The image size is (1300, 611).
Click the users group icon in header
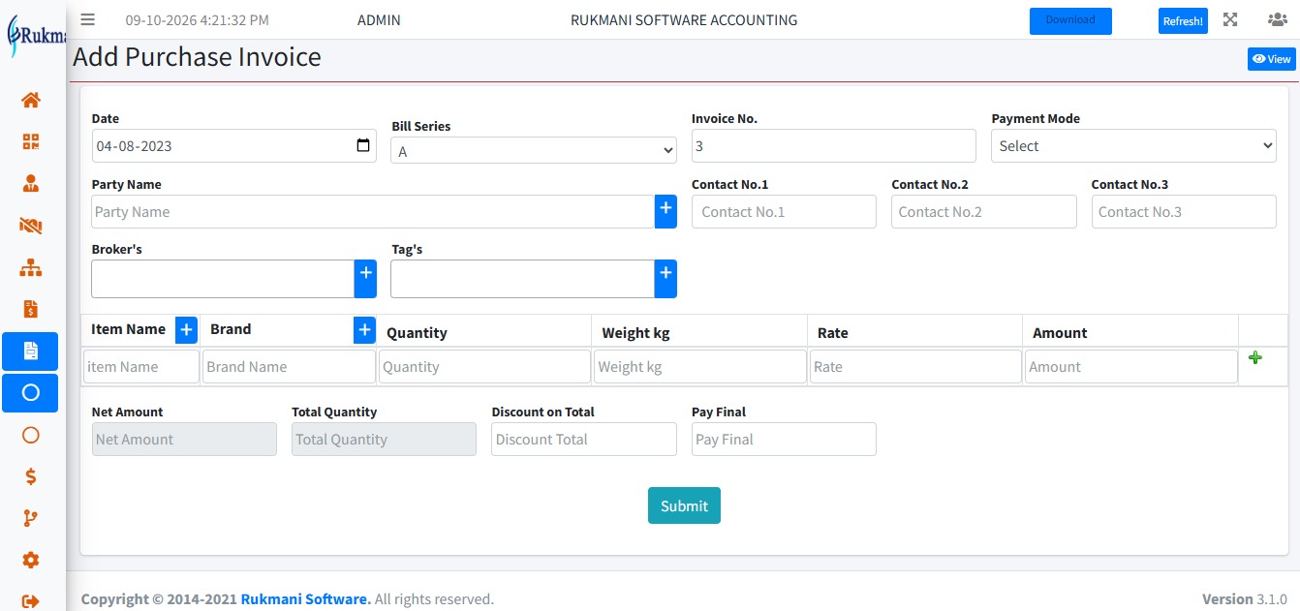pos(1277,19)
